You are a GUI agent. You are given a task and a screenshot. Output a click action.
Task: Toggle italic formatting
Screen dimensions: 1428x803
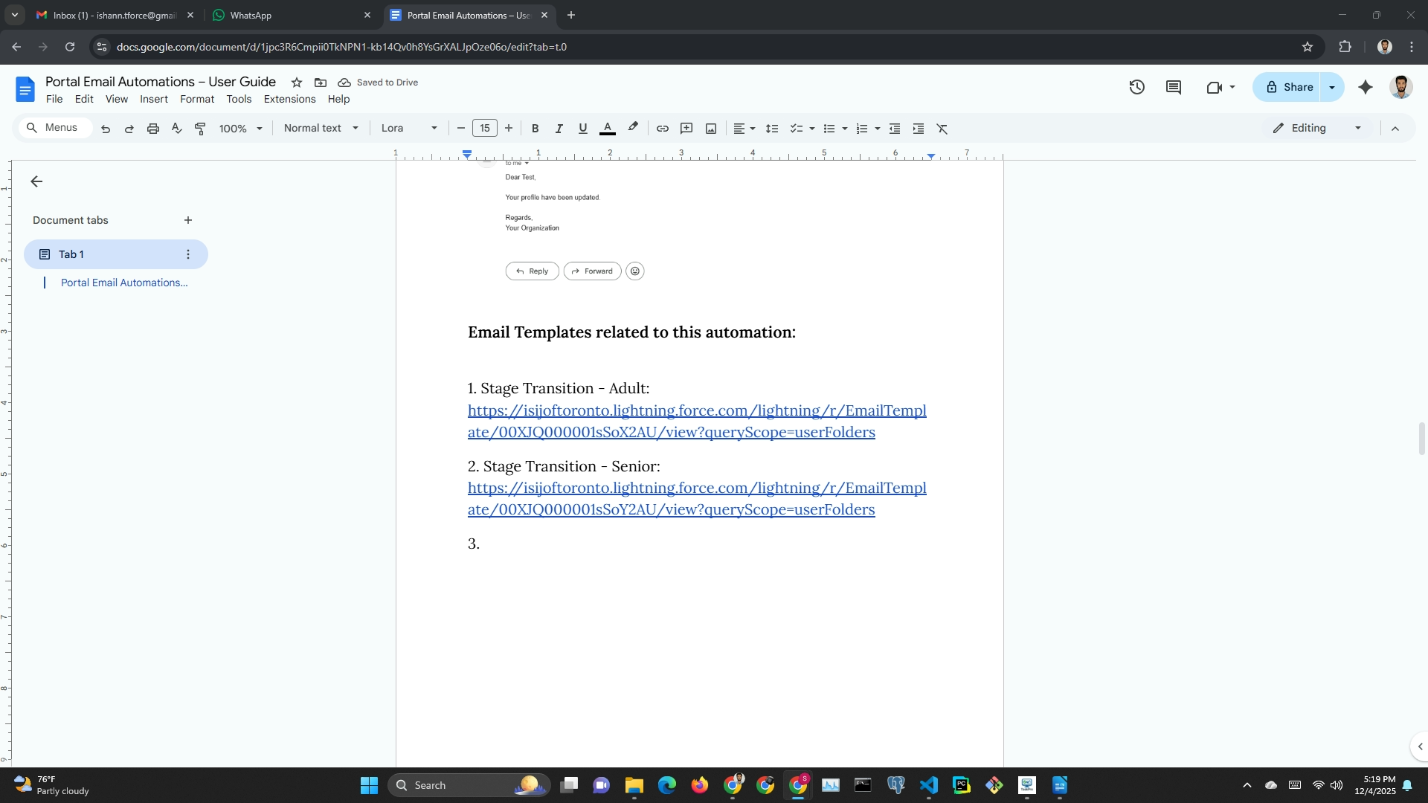[x=559, y=129]
